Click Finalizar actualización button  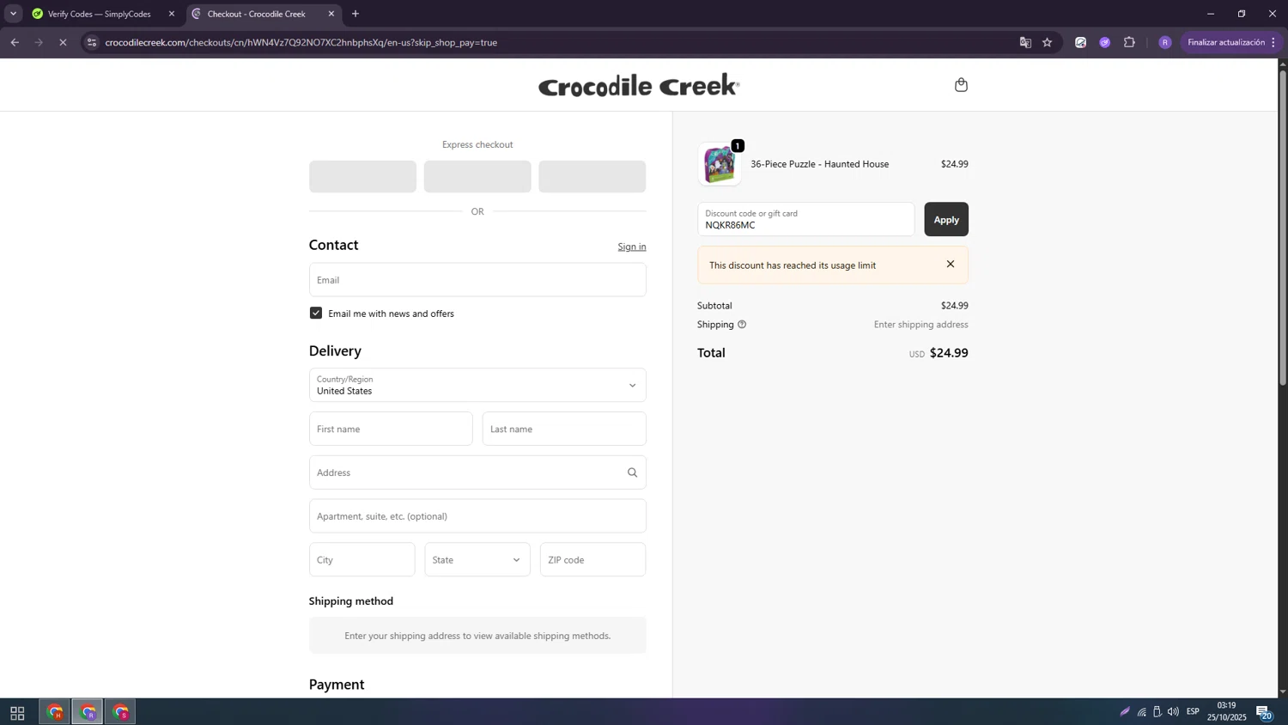coord(1225,42)
